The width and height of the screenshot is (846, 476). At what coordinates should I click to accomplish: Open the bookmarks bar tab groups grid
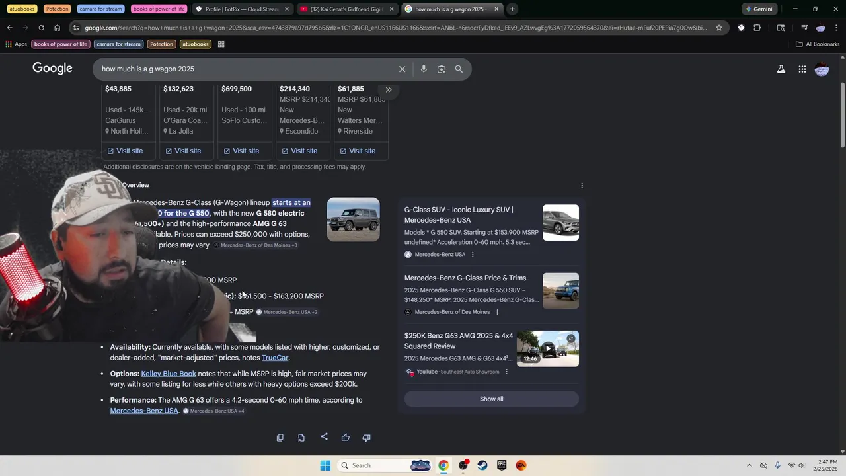[x=221, y=44]
